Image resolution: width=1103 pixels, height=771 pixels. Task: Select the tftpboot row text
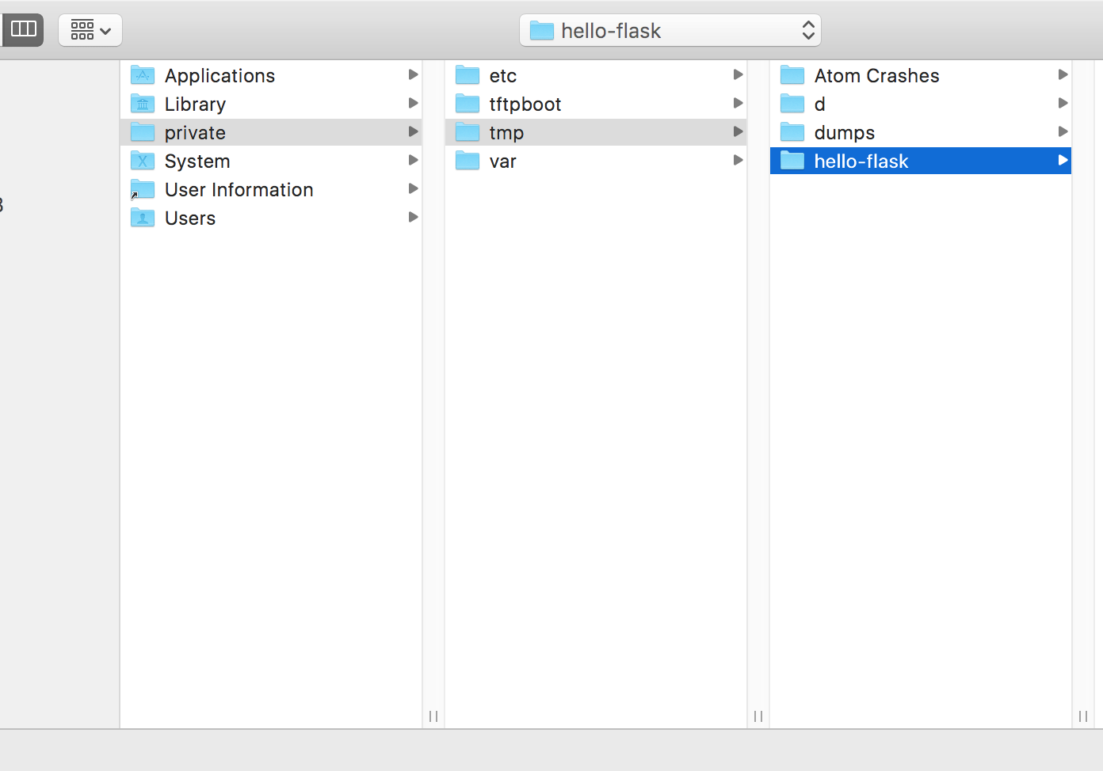click(x=525, y=104)
